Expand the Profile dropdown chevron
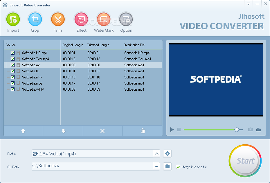Image resolution: width=270 pixels, height=183 pixels. point(156,154)
